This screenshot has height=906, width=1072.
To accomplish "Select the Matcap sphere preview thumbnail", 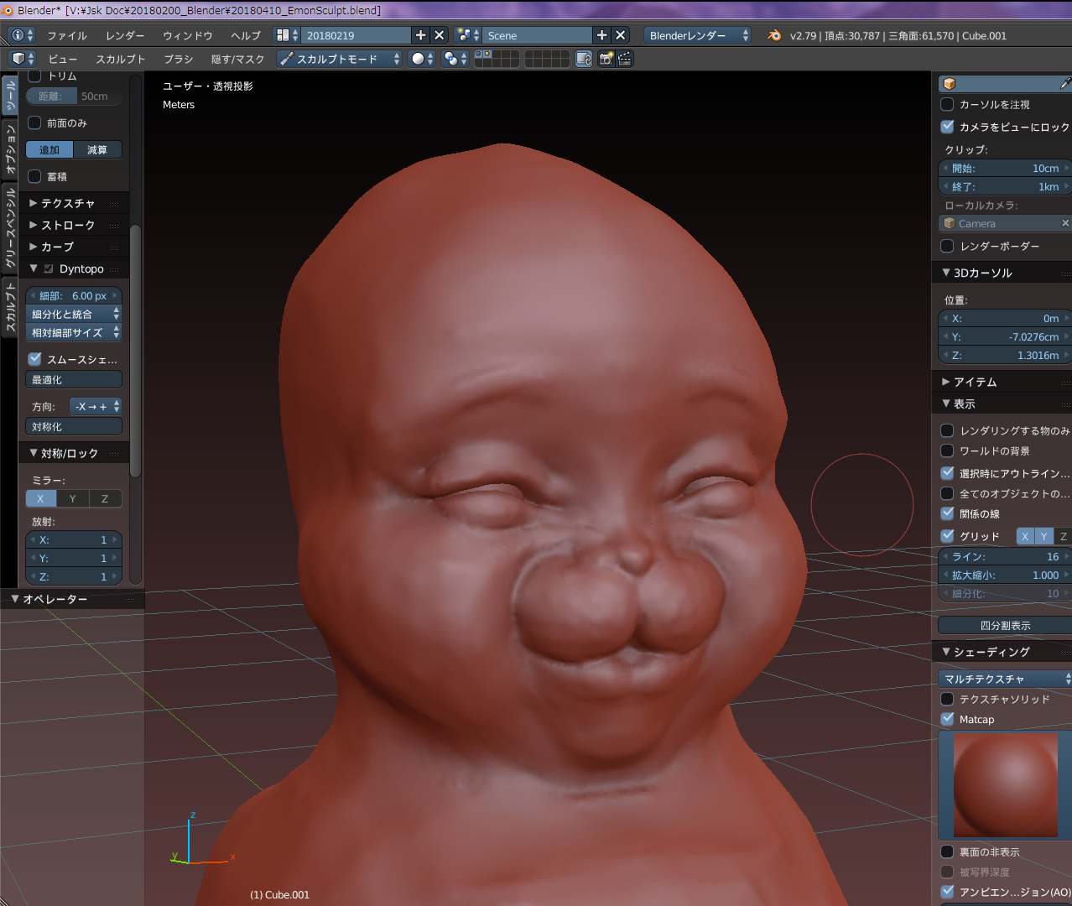I will coord(1005,784).
